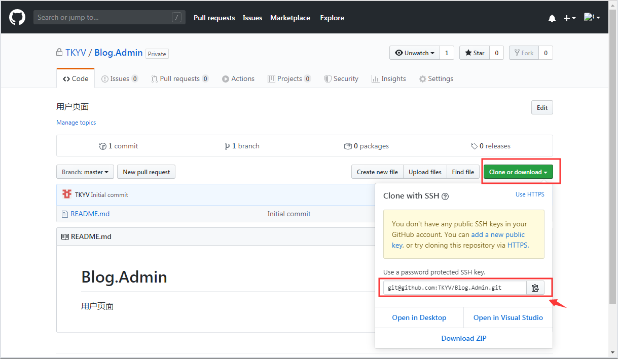The image size is (618, 359).
Task: Click the Private repository label
Action: (x=157, y=54)
